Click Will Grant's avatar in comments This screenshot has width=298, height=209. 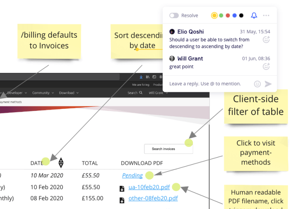pyautogui.click(x=172, y=58)
